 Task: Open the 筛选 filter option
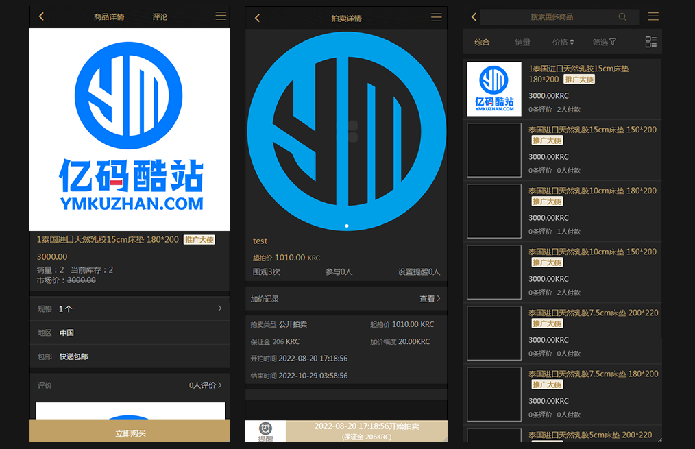coord(604,42)
